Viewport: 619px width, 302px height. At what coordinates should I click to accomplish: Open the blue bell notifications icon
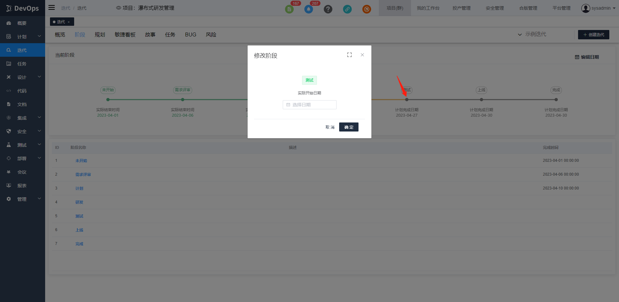[x=309, y=9]
